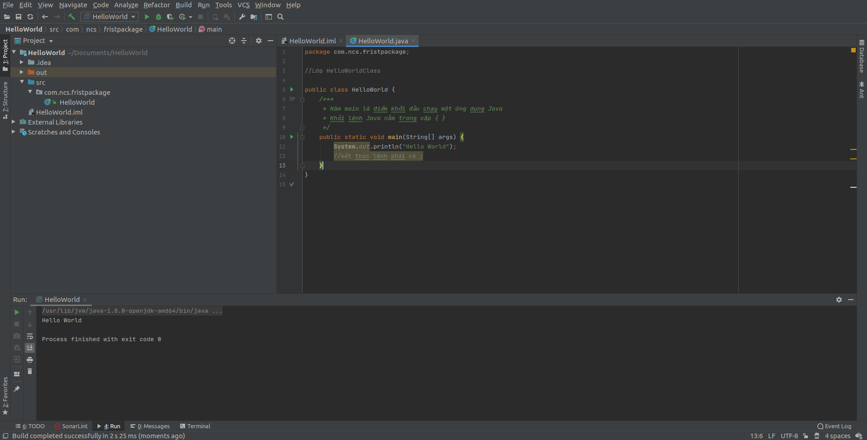This screenshot has width=867, height=440.
Task: Open Search Everywhere magnifier icon
Action: click(x=281, y=17)
